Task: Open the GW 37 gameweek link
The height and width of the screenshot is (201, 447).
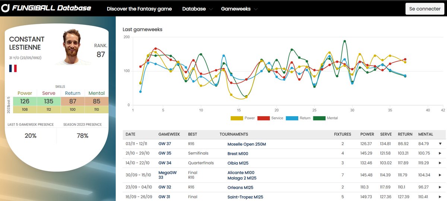Action: point(165,144)
